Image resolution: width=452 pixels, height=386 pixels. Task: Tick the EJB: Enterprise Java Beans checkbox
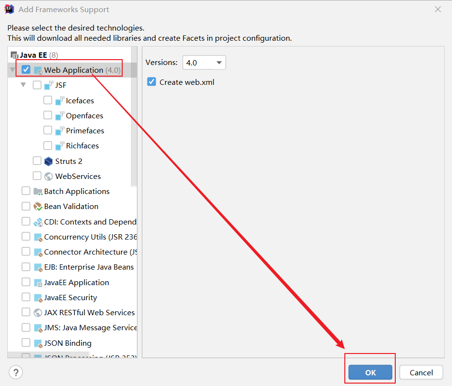click(26, 267)
